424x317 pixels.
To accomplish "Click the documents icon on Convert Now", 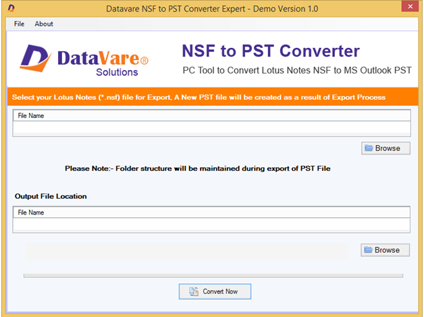I will coord(194,291).
